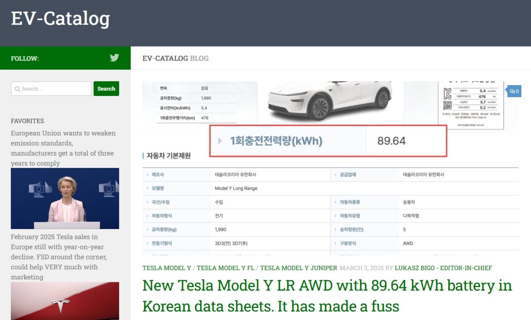The height and width of the screenshot is (320, 531).
Task: Click into the sidebar search input field
Action: 54,89
